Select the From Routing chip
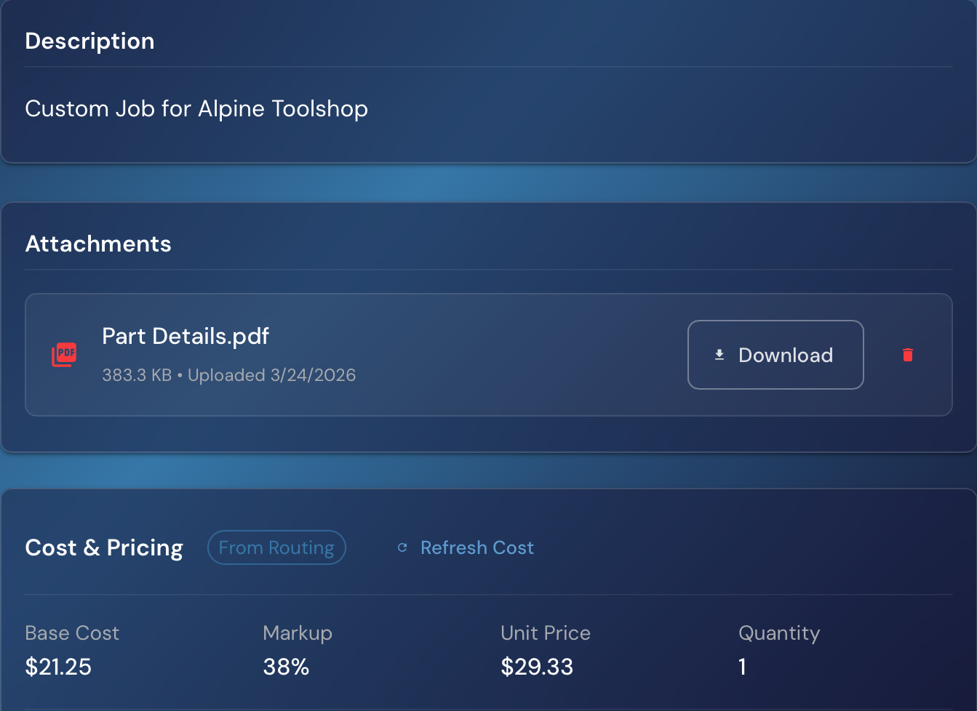Image resolution: width=977 pixels, height=711 pixels. (276, 547)
